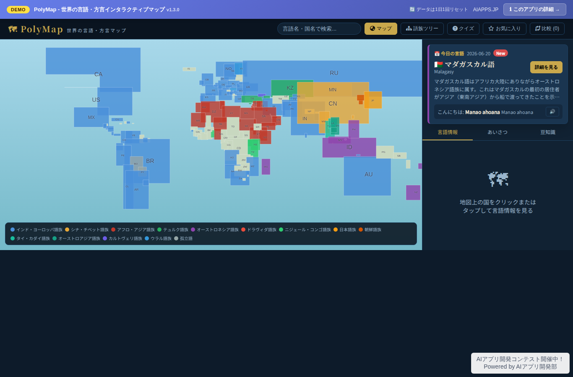Click the オーストロアジア語族 legend swatch
The height and width of the screenshot is (377, 573).
click(x=55, y=238)
